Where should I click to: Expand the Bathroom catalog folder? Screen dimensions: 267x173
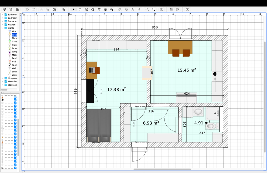pyautogui.click(x=2, y=15)
